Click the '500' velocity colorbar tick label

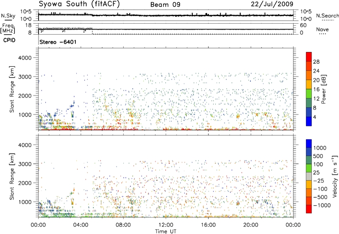coord(319,156)
